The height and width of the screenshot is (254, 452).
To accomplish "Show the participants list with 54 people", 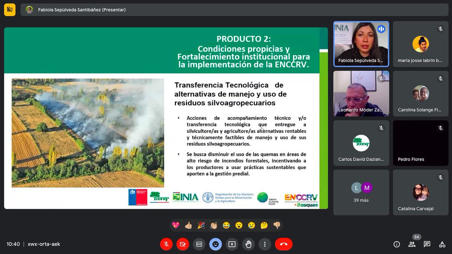I will pyautogui.click(x=412, y=244).
